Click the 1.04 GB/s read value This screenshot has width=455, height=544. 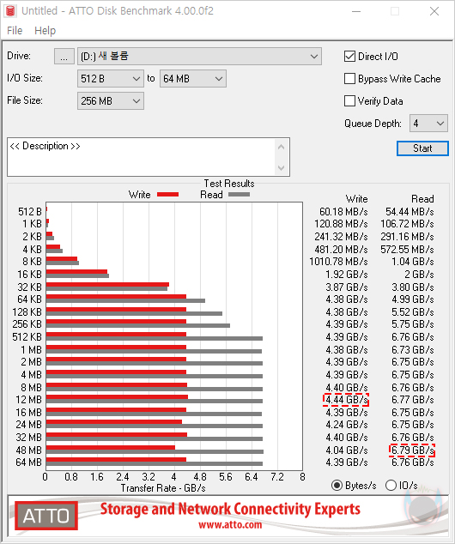pos(413,262)
